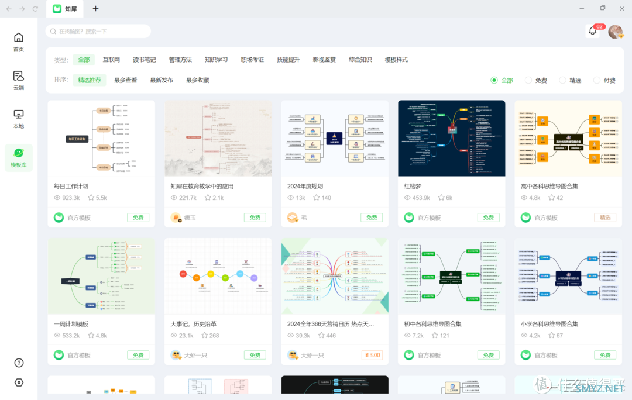
Task: Open the user avatar profile
Action: 616,32
